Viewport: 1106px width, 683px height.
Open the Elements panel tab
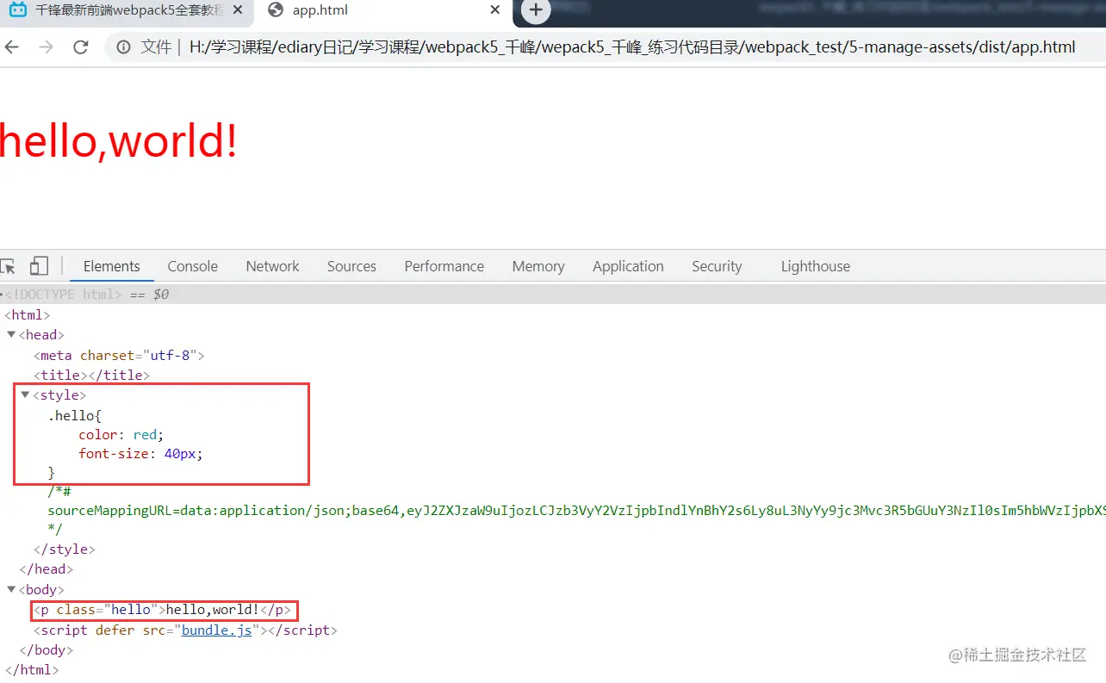[112, 266]
